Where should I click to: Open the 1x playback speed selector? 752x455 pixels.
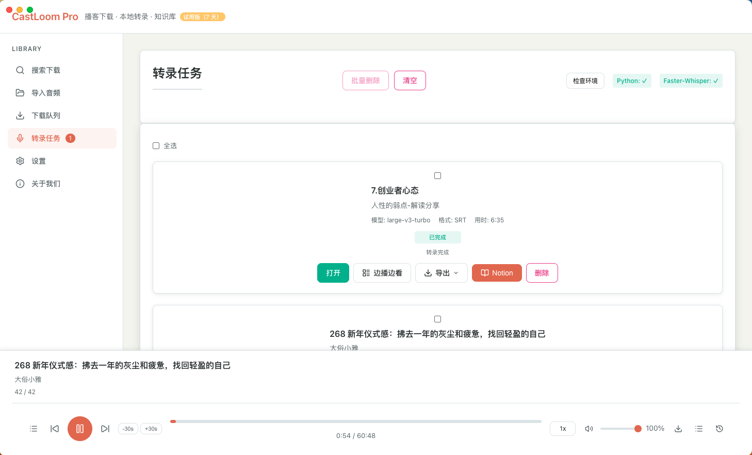click(x=562, y=428)
